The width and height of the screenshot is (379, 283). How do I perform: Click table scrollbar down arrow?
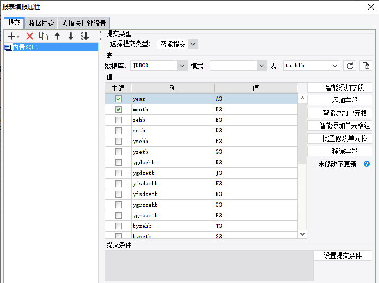coord(302,234)
